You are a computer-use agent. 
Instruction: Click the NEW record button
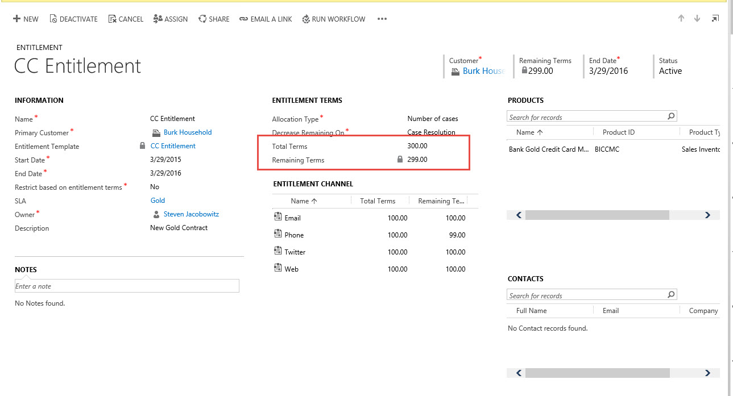pos(26,19)
